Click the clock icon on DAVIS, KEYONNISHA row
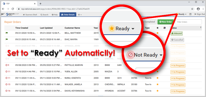 pyautogui.click(x=6, y=91)
